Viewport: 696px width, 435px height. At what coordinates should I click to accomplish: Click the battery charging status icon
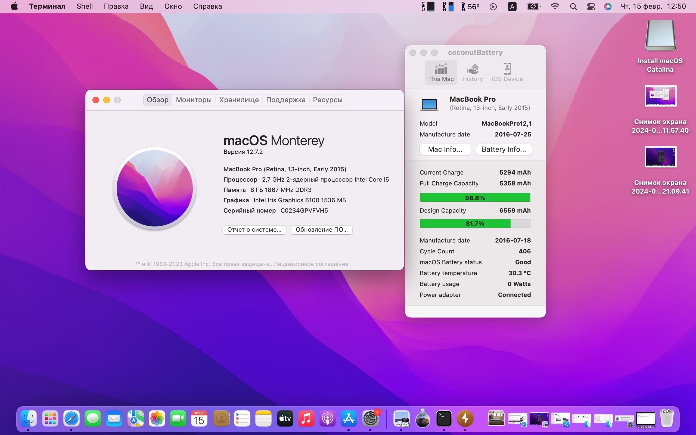click(x=533, y=7)
